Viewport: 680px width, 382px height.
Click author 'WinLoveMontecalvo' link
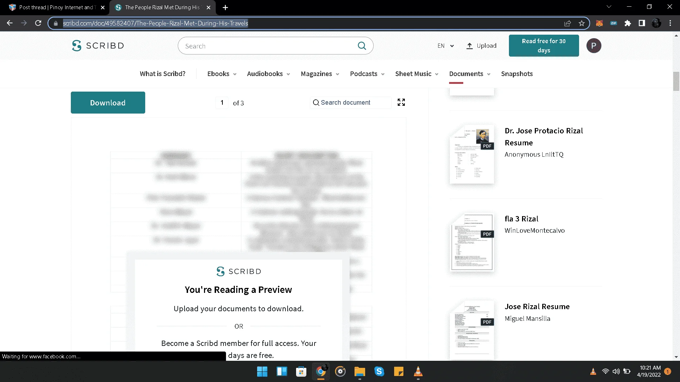(534, 231)
